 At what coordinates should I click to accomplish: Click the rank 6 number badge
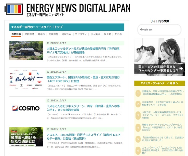tap(138, 151)
